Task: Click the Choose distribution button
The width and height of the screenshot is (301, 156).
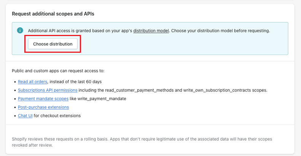Action: [x=52, y=44]
